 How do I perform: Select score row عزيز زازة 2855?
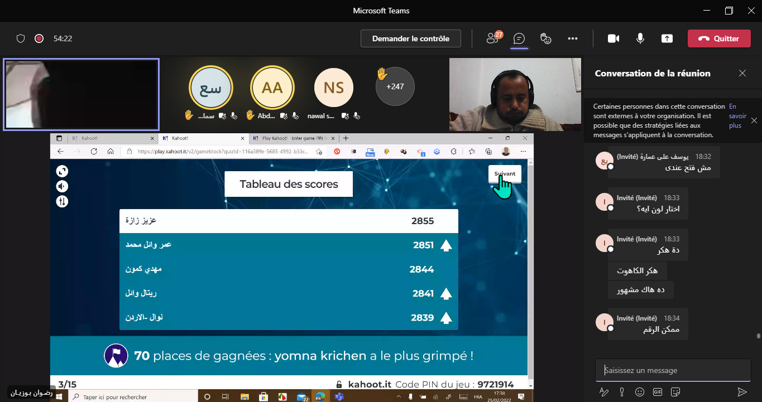289,221
